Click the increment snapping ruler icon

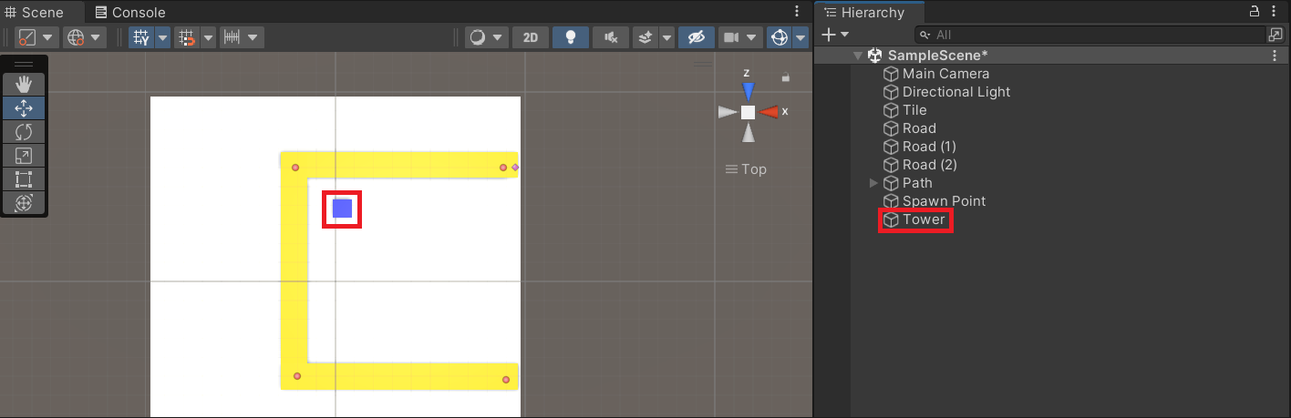tap(232, 37)
